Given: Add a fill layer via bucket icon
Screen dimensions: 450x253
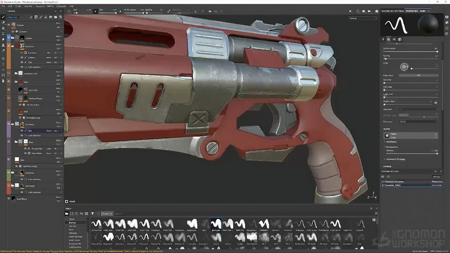Looking at the screenshot, I should (x=45, y=17).
